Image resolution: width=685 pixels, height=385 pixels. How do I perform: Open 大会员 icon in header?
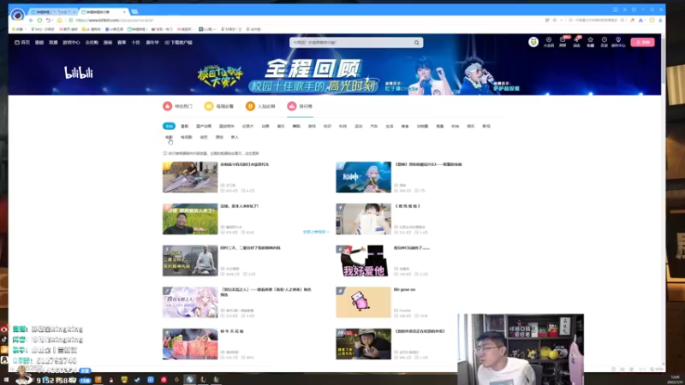point(549,42)
